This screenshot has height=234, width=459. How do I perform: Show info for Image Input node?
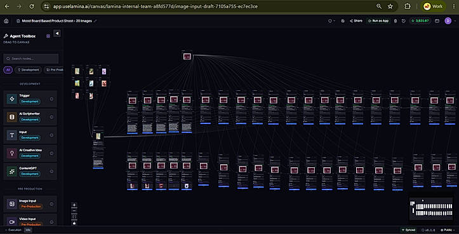(x=51, y=204)
